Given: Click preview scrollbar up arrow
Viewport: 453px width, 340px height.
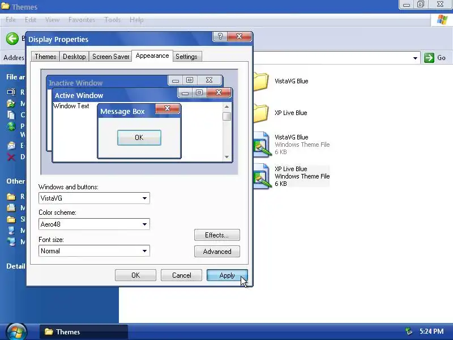Looking at the screenshot, I should pyautogui.click(x=227, y=107).
